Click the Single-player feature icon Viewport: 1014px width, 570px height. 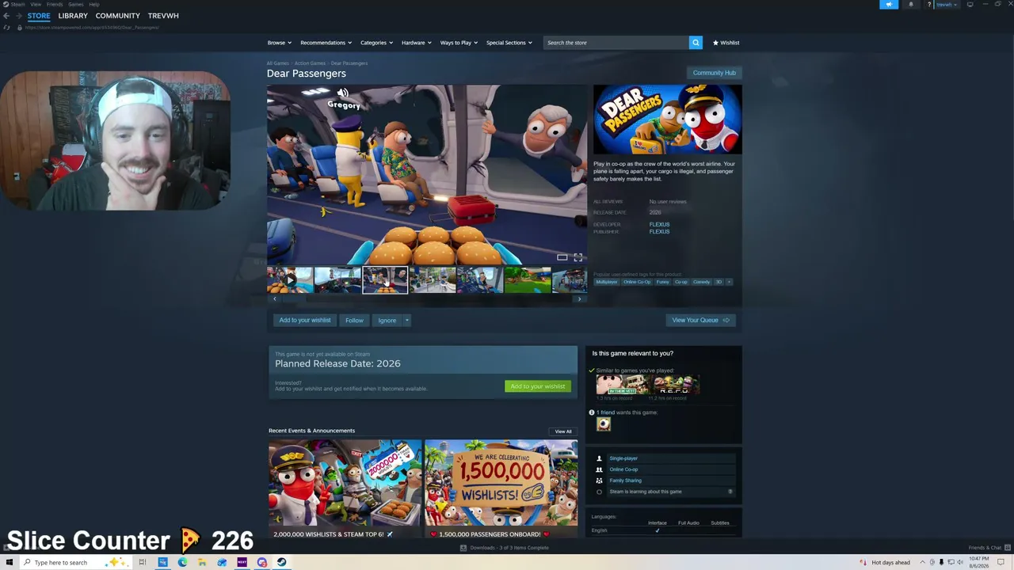pos(599,458)
